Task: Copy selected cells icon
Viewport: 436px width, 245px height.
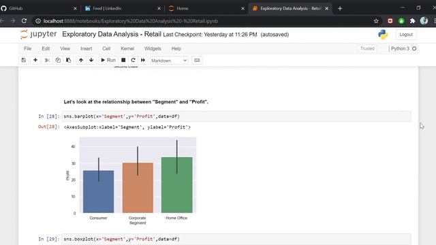Action: coord(58,61)
